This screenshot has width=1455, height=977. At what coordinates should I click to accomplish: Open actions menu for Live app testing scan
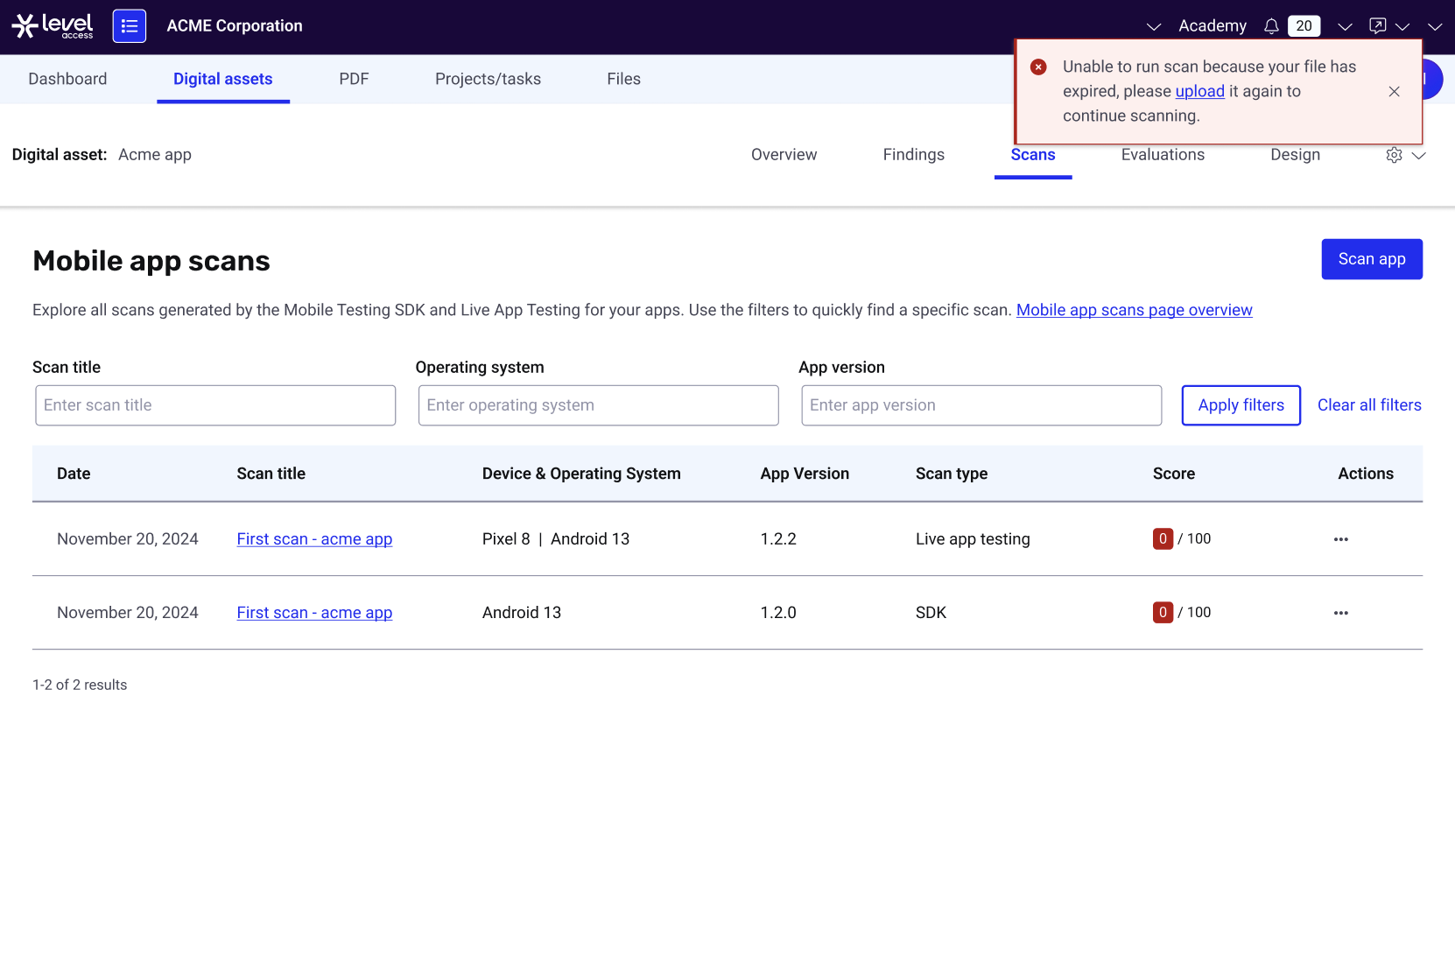coord(1340,539)
